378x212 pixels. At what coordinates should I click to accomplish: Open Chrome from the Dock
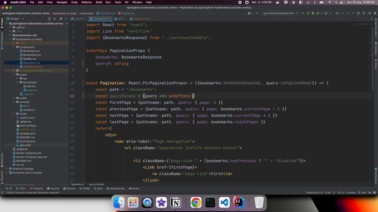tap(195, 203)
